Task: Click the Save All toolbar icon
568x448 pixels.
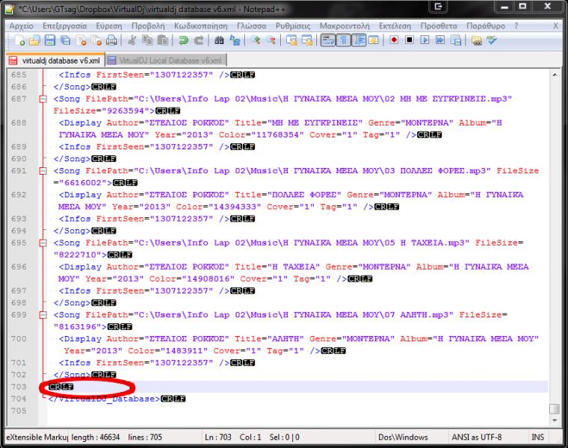Action: click(66, 40)
